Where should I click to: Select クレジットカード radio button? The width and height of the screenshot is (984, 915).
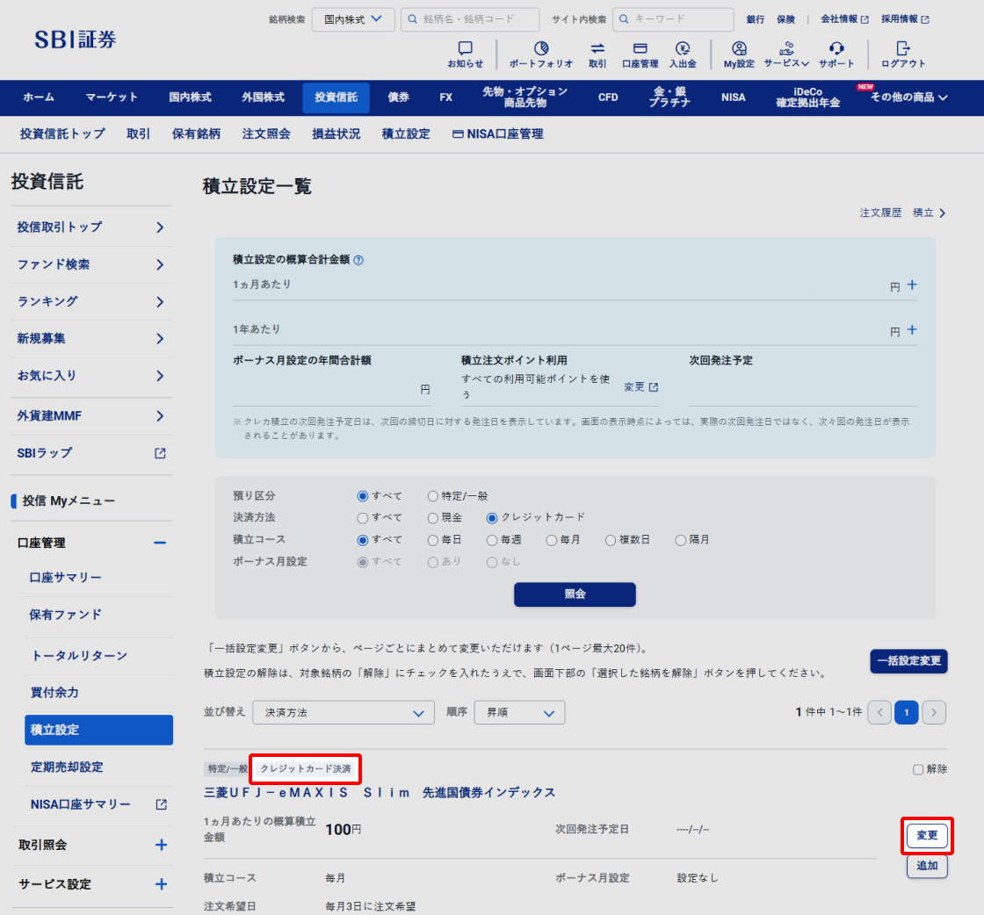tap(492, 518)
